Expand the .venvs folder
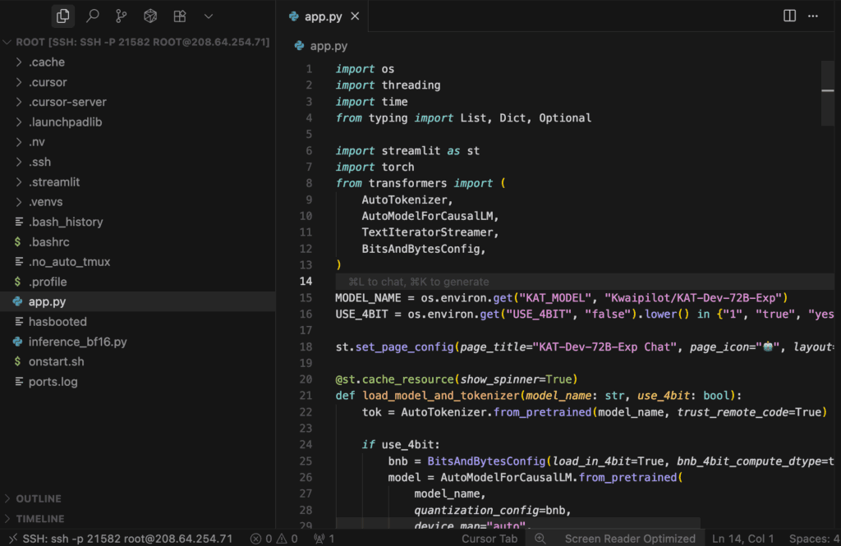The image size is (841, 546). pos(46,202)
